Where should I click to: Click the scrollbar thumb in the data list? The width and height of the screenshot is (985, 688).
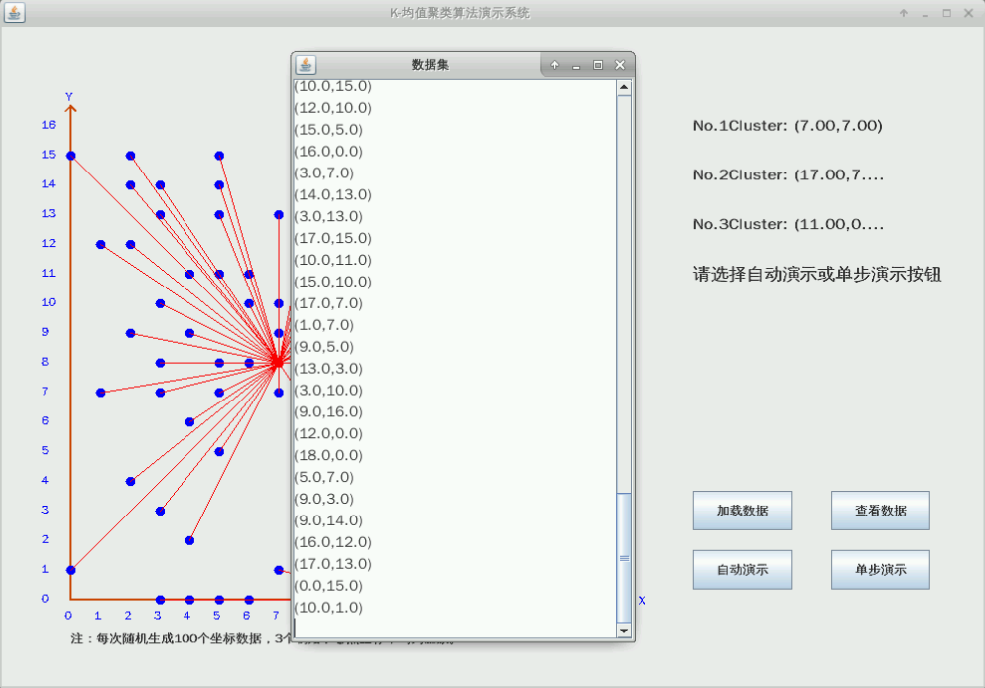point(624,557)
